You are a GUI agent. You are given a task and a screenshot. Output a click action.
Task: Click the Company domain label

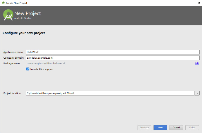pyautogui.click(x=13, y=58)
